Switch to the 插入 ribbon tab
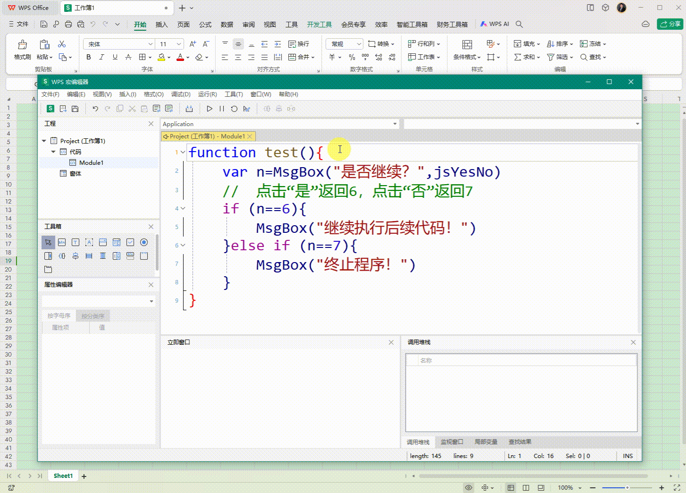 coord(162,24)
